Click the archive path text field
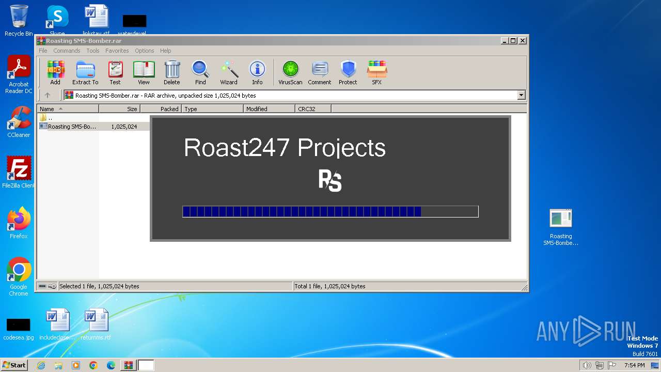 [294, 95]
